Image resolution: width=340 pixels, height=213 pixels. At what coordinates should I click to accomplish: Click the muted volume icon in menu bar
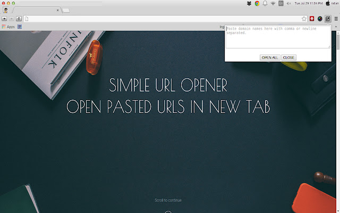click(288, 3)
